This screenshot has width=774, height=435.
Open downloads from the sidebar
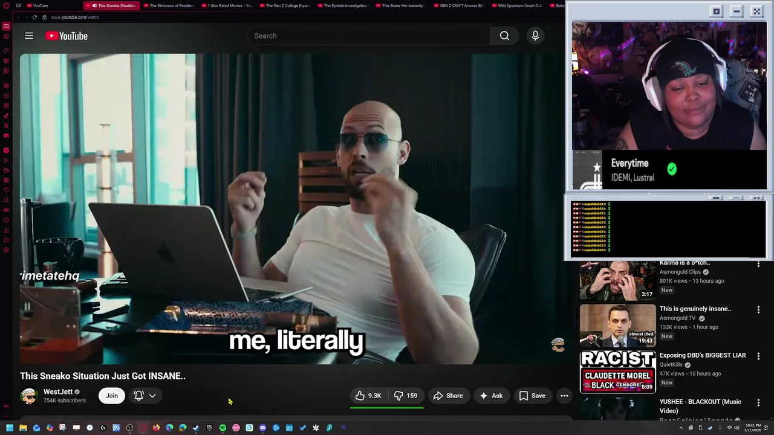click(x=6, y=230)
